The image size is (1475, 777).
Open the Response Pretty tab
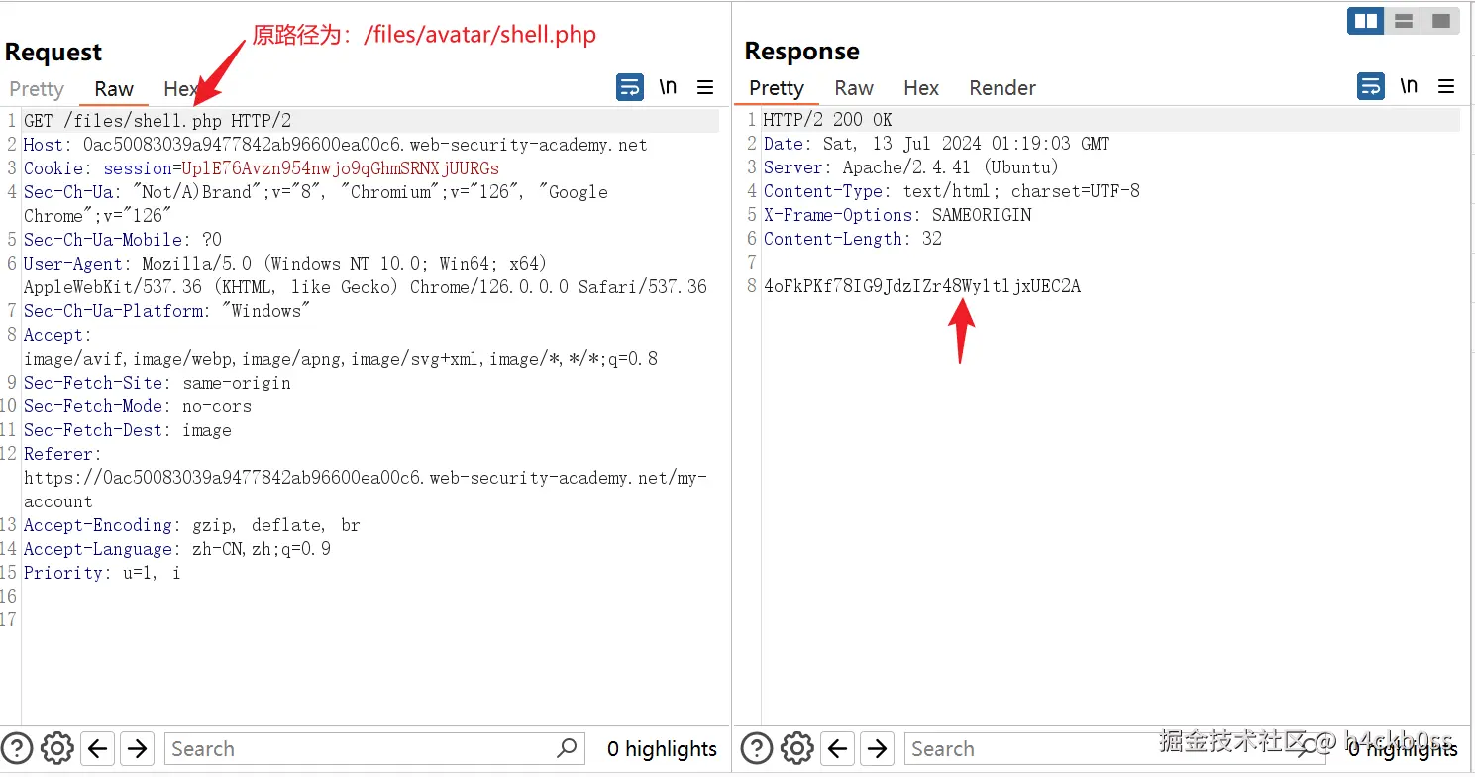coord(777,88)
